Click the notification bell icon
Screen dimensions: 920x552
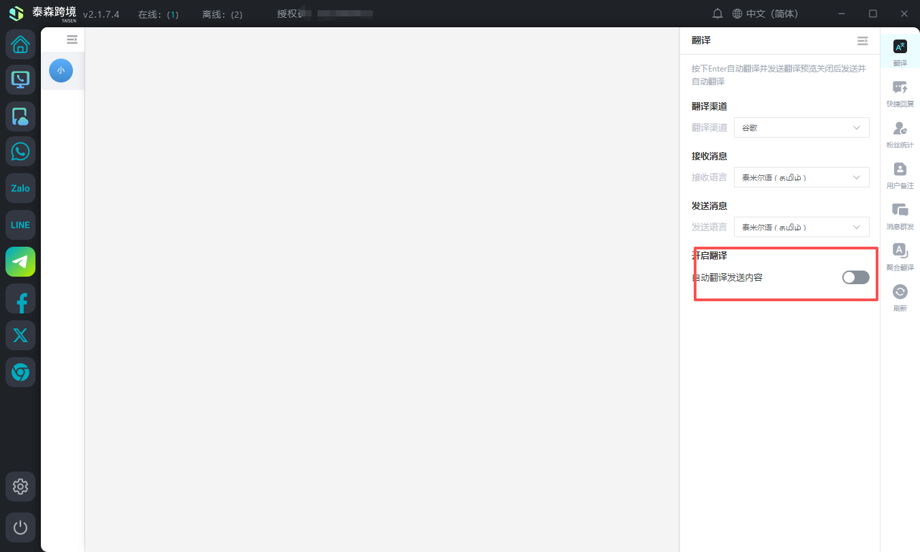coord(718,14)
